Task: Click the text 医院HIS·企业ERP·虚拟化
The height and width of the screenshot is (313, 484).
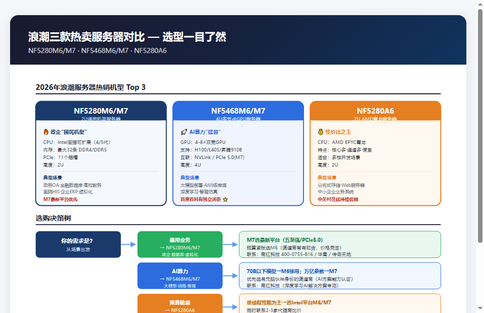Action: [x=68, y=192]
